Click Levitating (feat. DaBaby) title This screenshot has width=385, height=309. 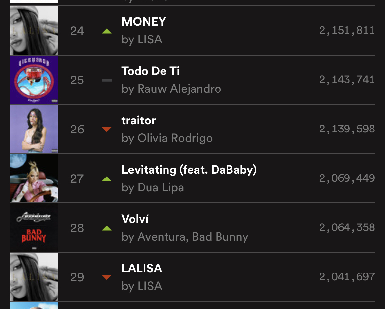coord(189,170)
